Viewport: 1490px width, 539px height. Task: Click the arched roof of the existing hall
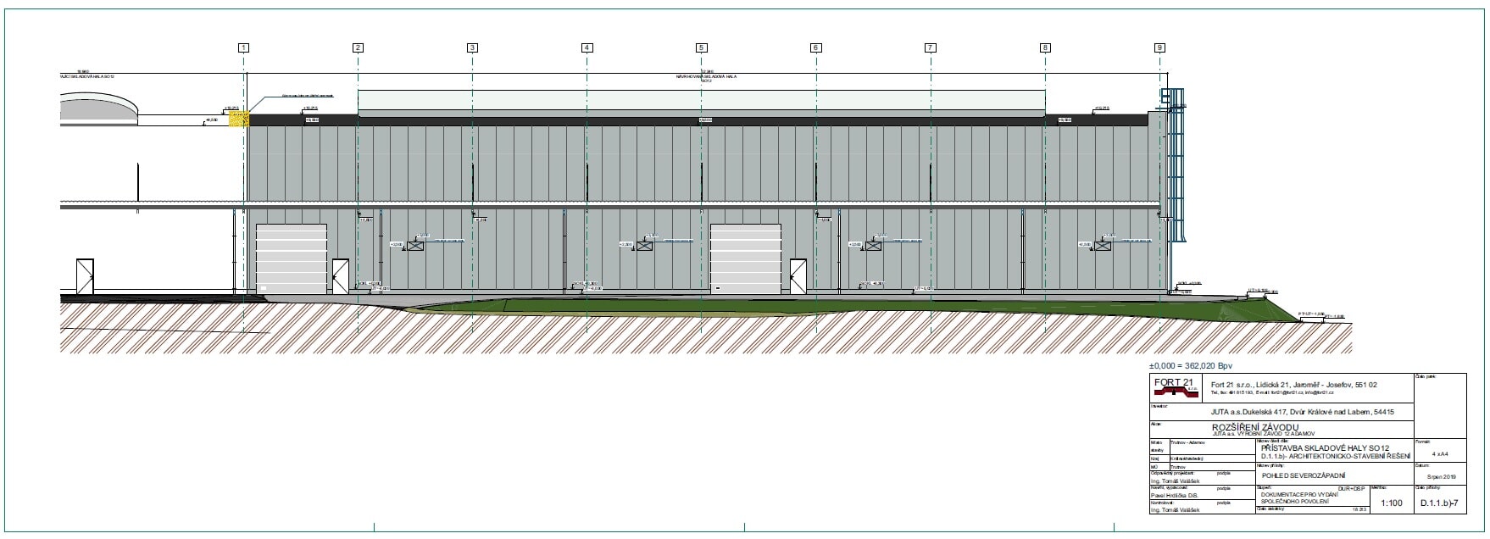[99, 108]
